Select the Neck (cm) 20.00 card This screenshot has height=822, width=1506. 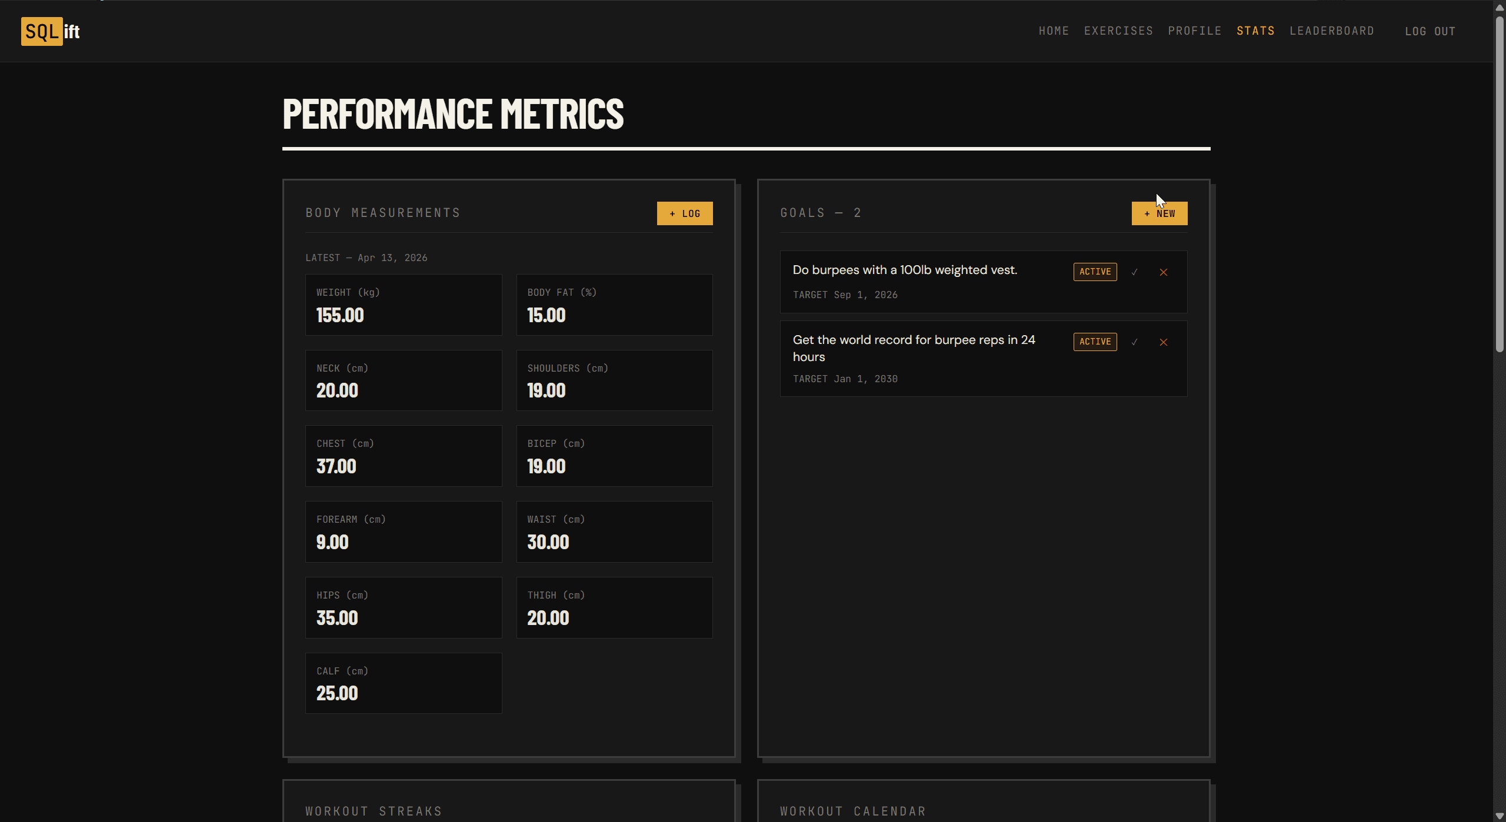[404, 380]
